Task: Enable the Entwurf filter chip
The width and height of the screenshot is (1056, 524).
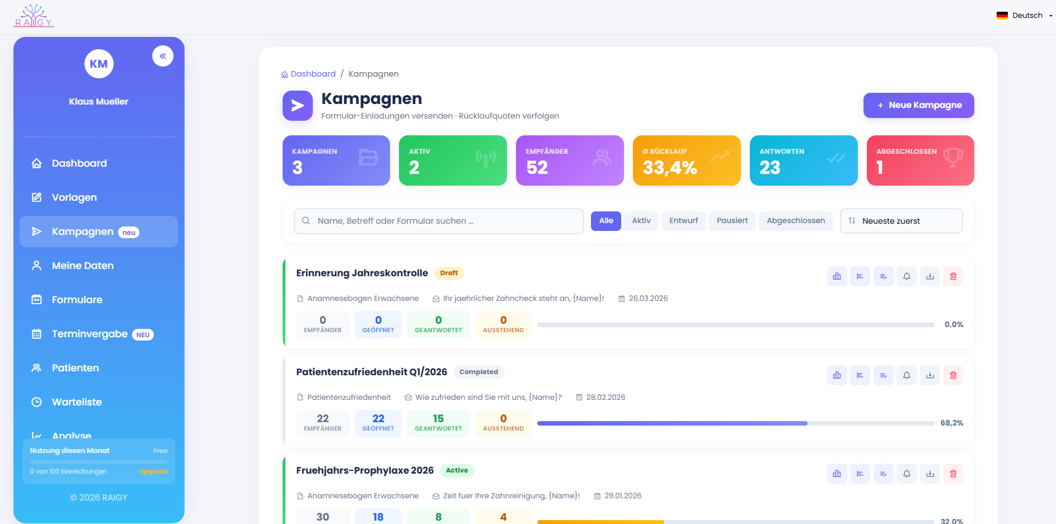Action: [683, 221]
